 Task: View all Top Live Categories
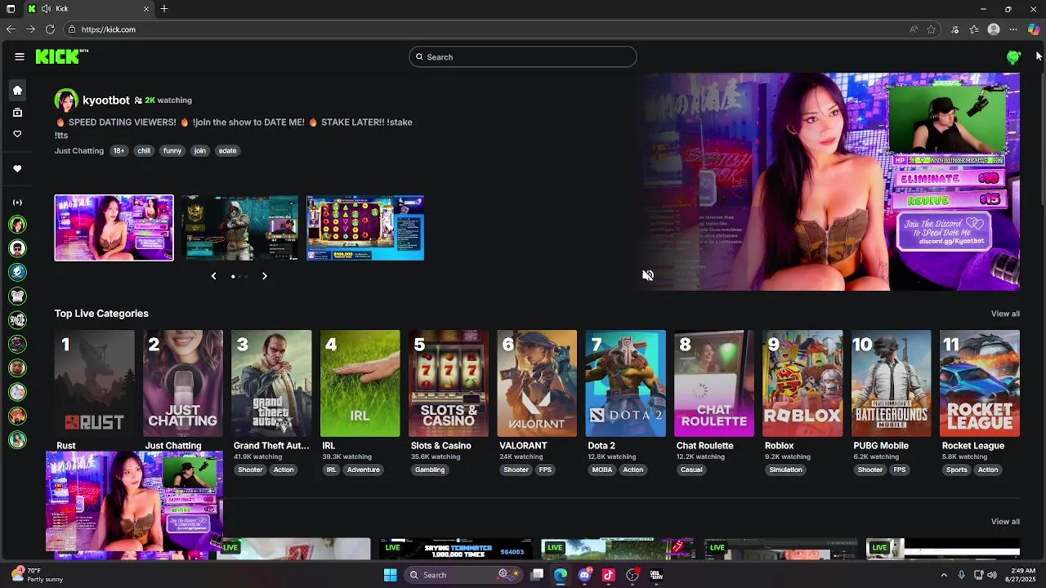(1005, 314)
